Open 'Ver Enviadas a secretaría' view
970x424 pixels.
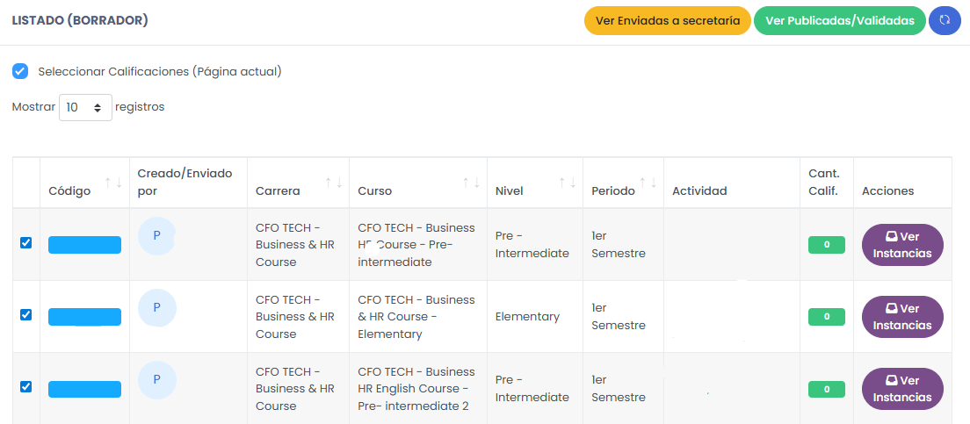pos(667,20)
